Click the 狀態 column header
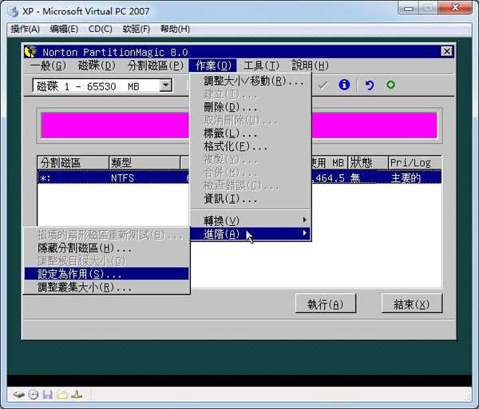 tap(368, 163)
